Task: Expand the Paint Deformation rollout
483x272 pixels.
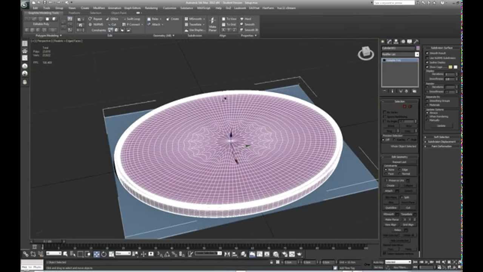Action: (x=441, y=146)
